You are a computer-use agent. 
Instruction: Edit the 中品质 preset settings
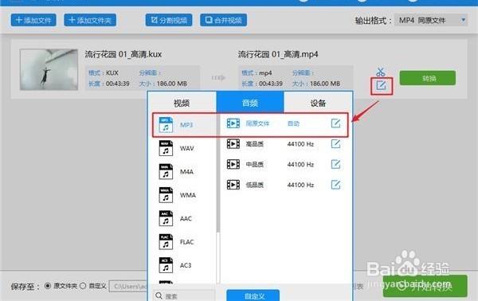(335, 164)
